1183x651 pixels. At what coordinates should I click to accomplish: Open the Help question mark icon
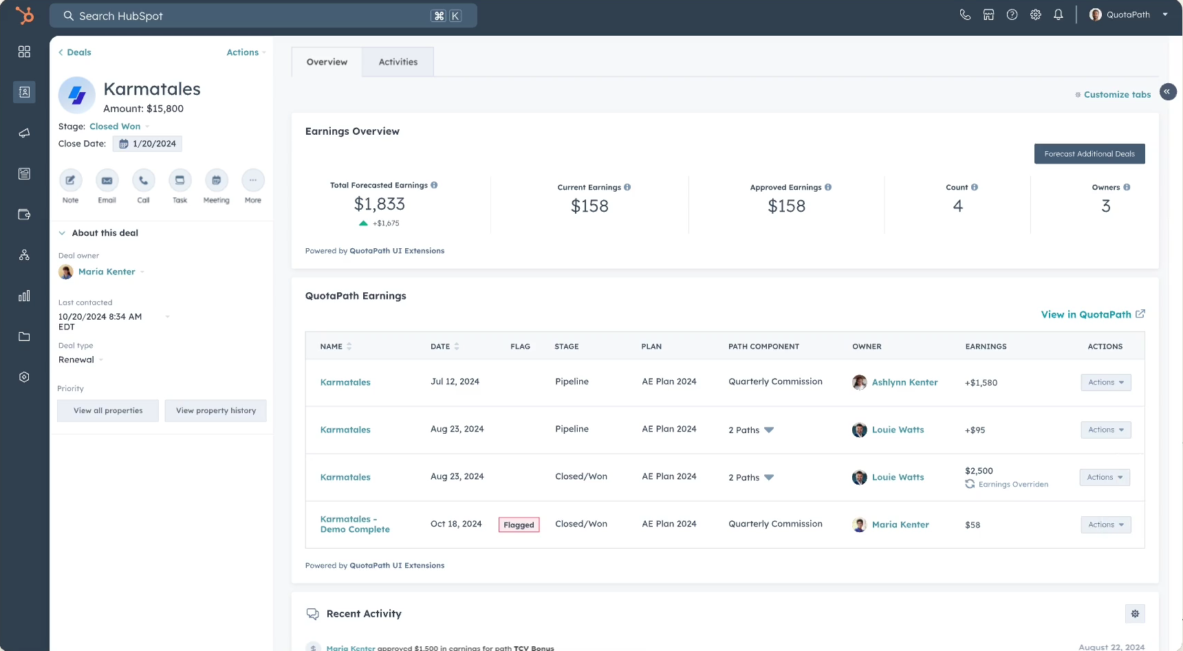click(1012, 14)
